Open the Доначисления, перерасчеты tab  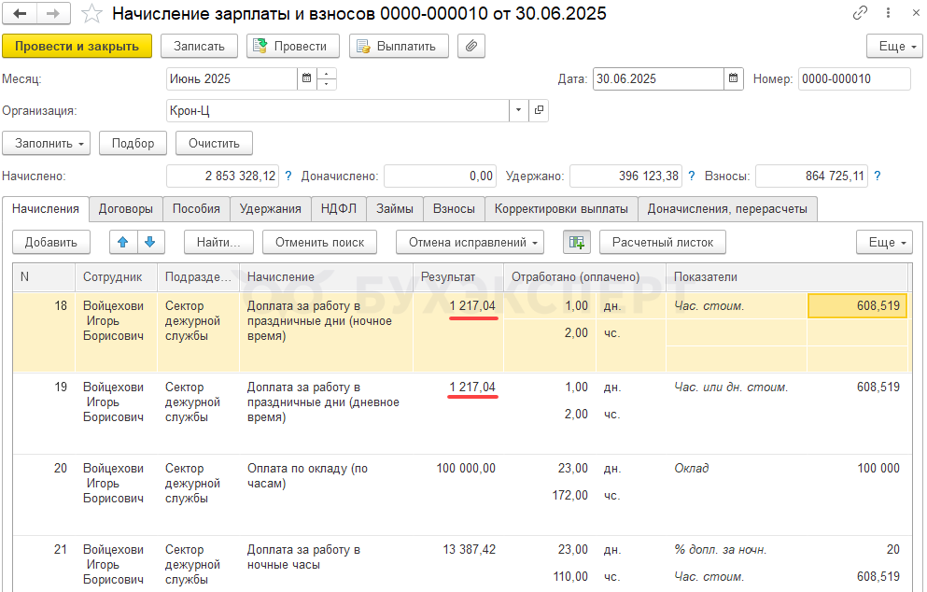coord(727,209)
